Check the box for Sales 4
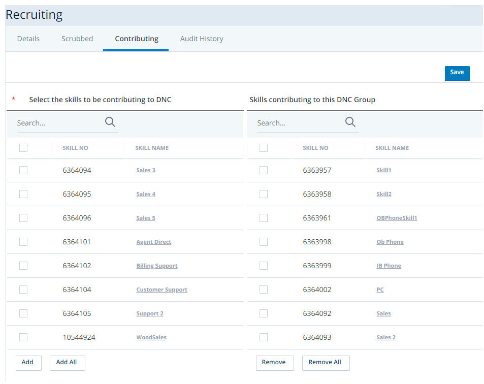This screenshot has width=484, height=384. pos(23,194)
